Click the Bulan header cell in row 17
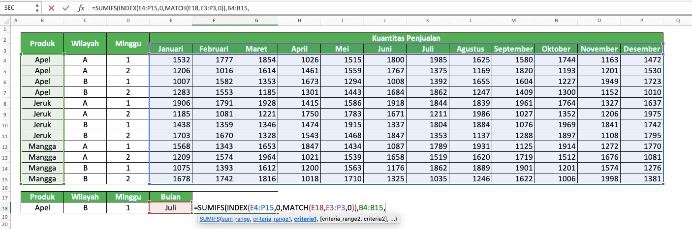692x229 pixels. pos(171,197)
